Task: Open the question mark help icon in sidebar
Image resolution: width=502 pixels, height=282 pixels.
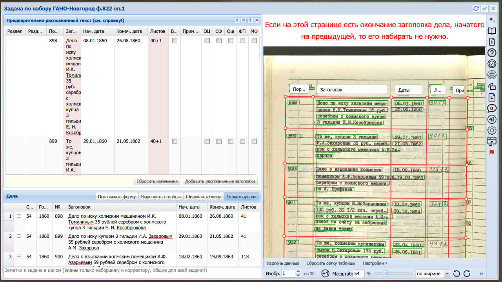Action: pos(492,52)
